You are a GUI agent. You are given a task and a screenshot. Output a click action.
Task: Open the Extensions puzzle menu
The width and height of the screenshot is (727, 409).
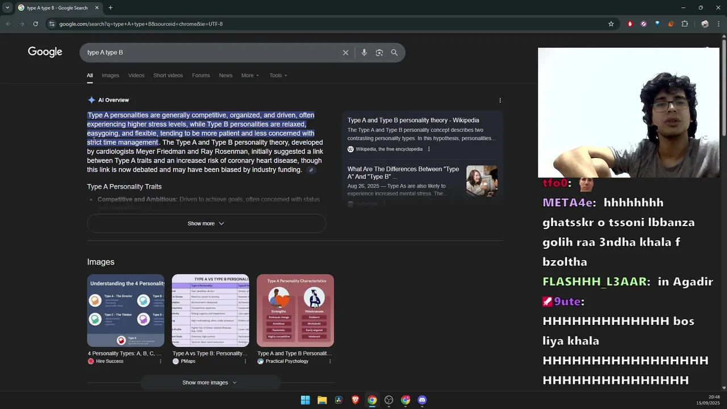[x=684, y=24]
